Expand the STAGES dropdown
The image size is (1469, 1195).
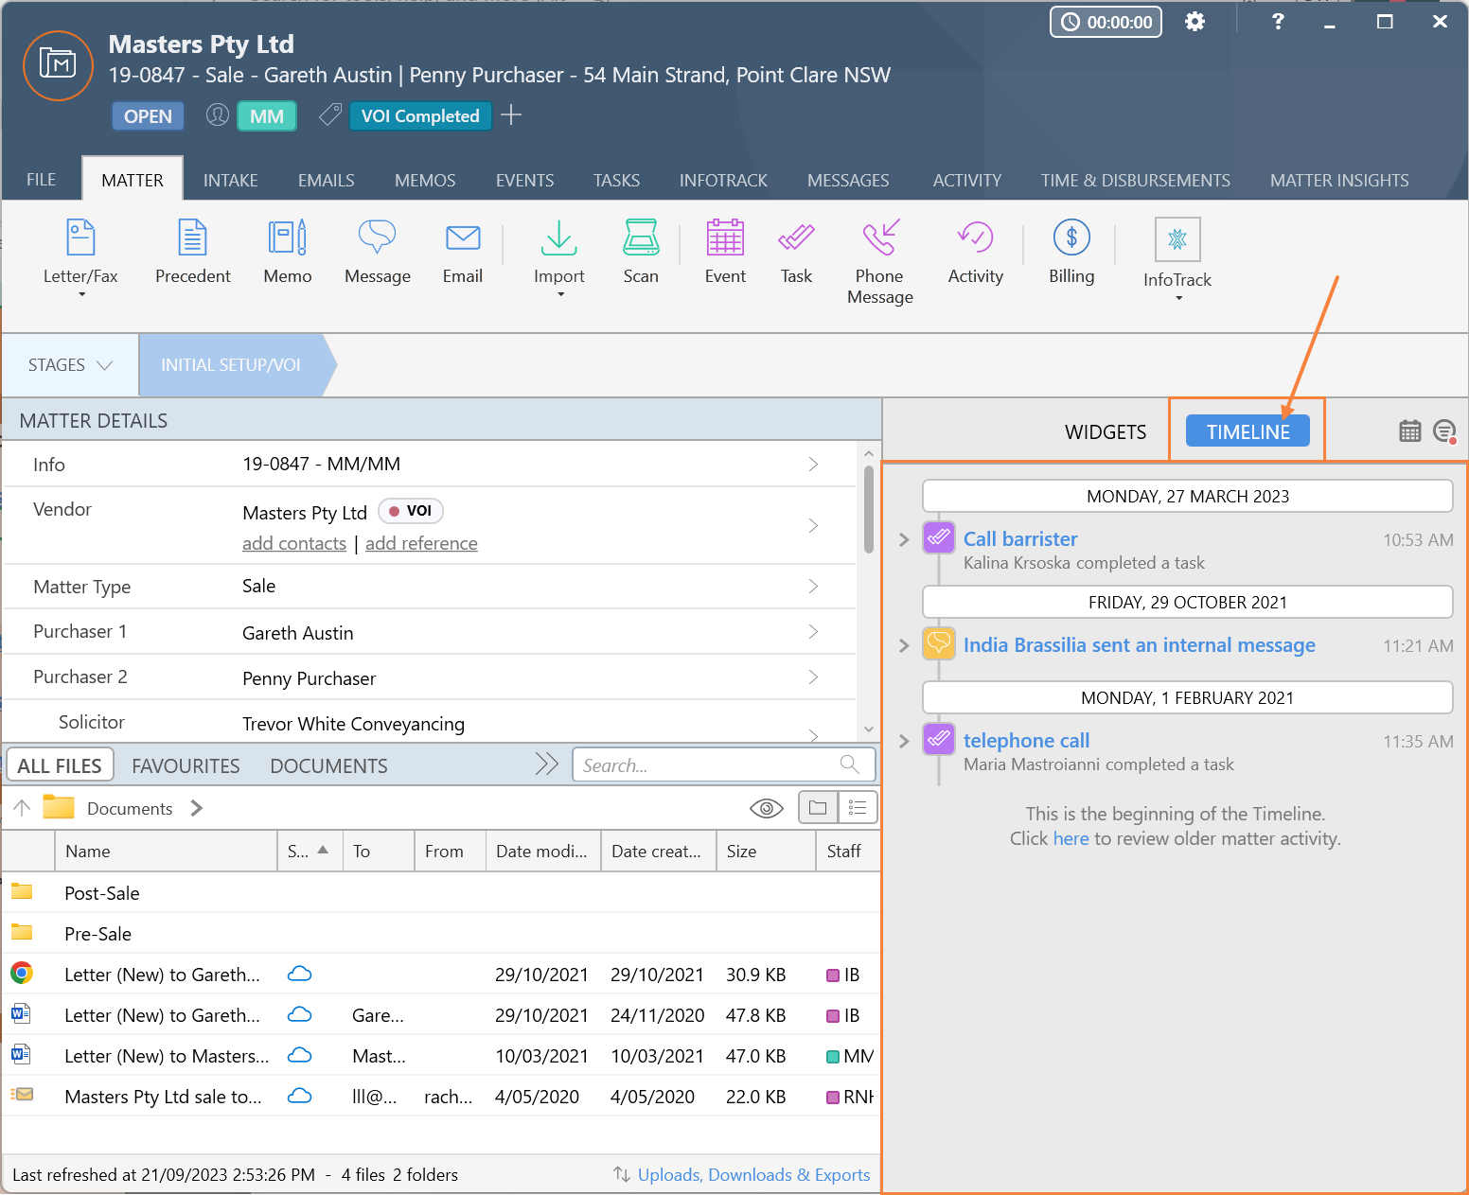70,365
